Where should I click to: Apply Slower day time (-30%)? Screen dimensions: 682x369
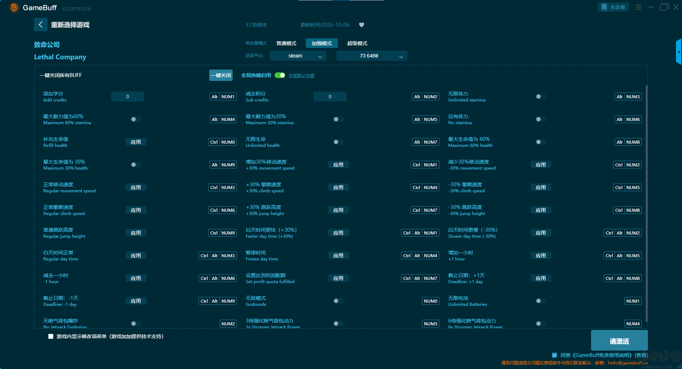pyautogui.click(x=541, y=233)
